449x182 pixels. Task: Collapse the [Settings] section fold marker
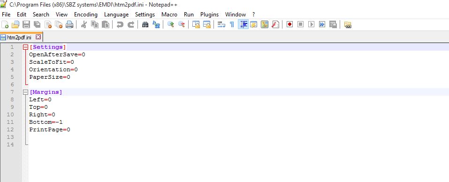click(x=25, y=47)
